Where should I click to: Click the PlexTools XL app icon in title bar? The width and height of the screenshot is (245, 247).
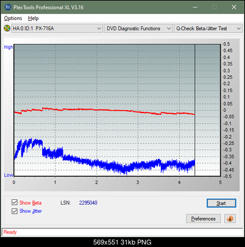point(8,7)
